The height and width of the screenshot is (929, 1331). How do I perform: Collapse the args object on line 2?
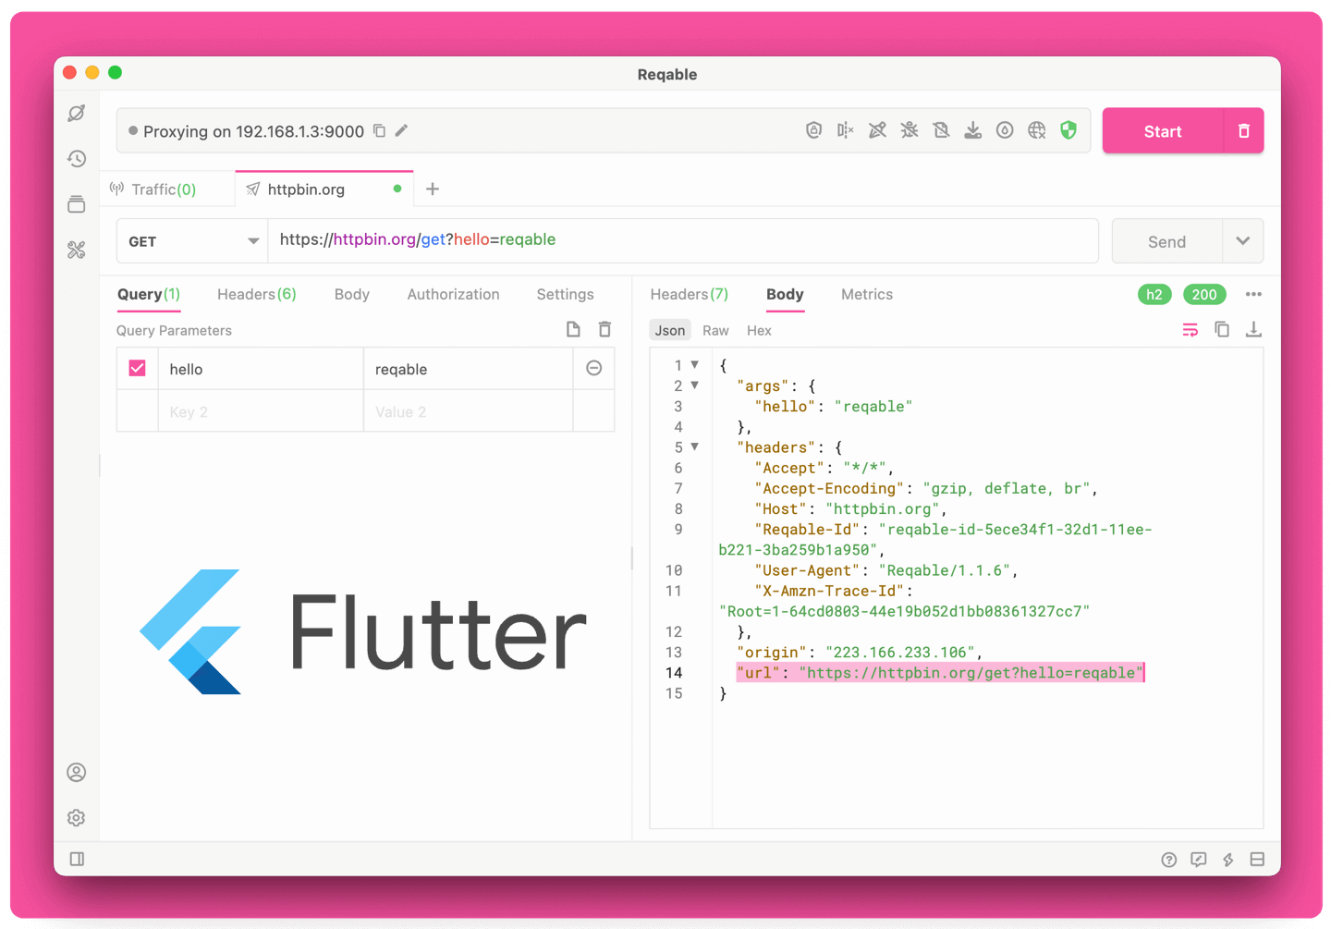coord(695,385)
